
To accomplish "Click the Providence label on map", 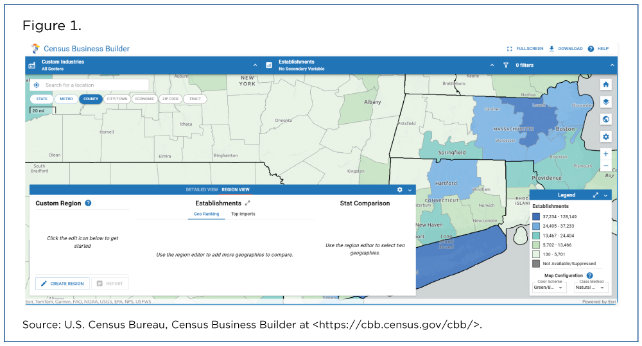I will pos(546,178).
